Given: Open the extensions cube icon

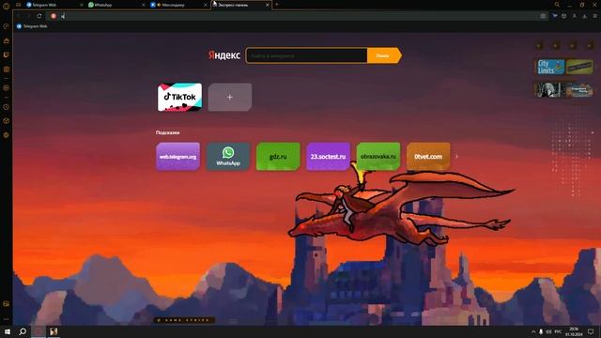Looking at the screenshot, I should click(563, 16).
